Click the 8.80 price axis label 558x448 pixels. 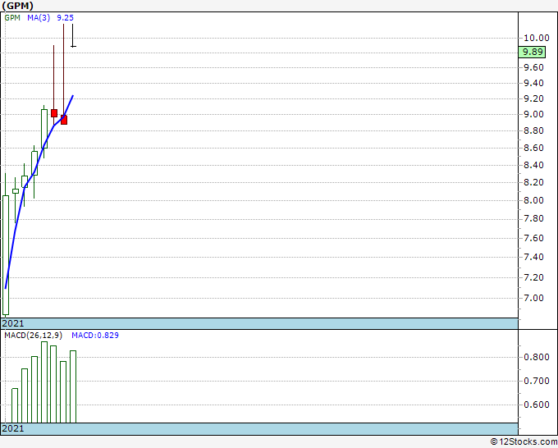tap(533, 130)
